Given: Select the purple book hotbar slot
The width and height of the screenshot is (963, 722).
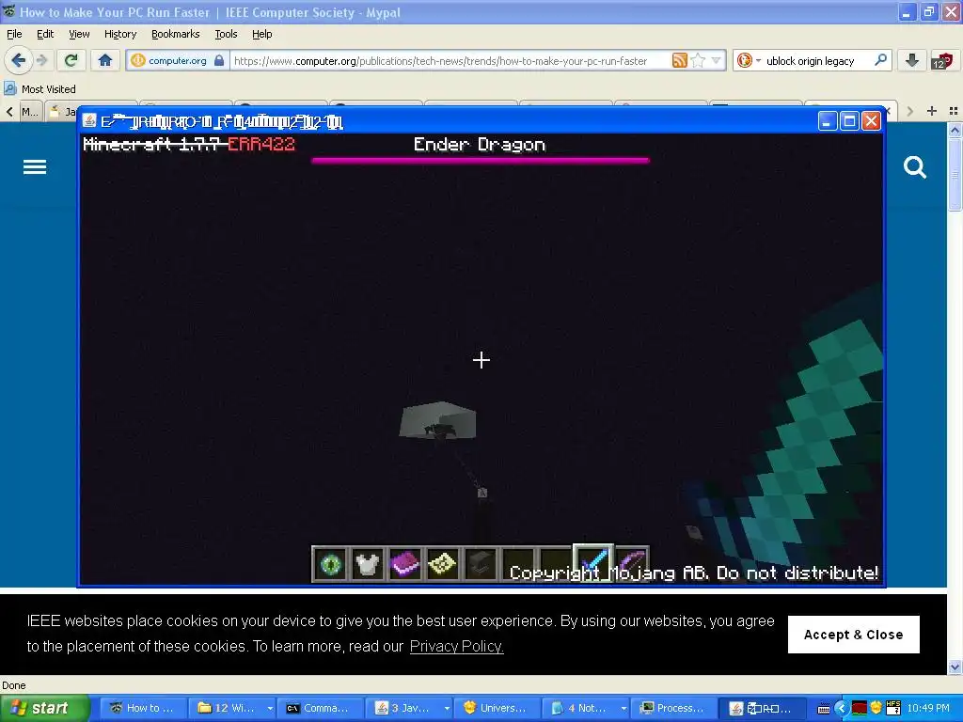Looking at the screenshot, I should [x=404, y=564].
